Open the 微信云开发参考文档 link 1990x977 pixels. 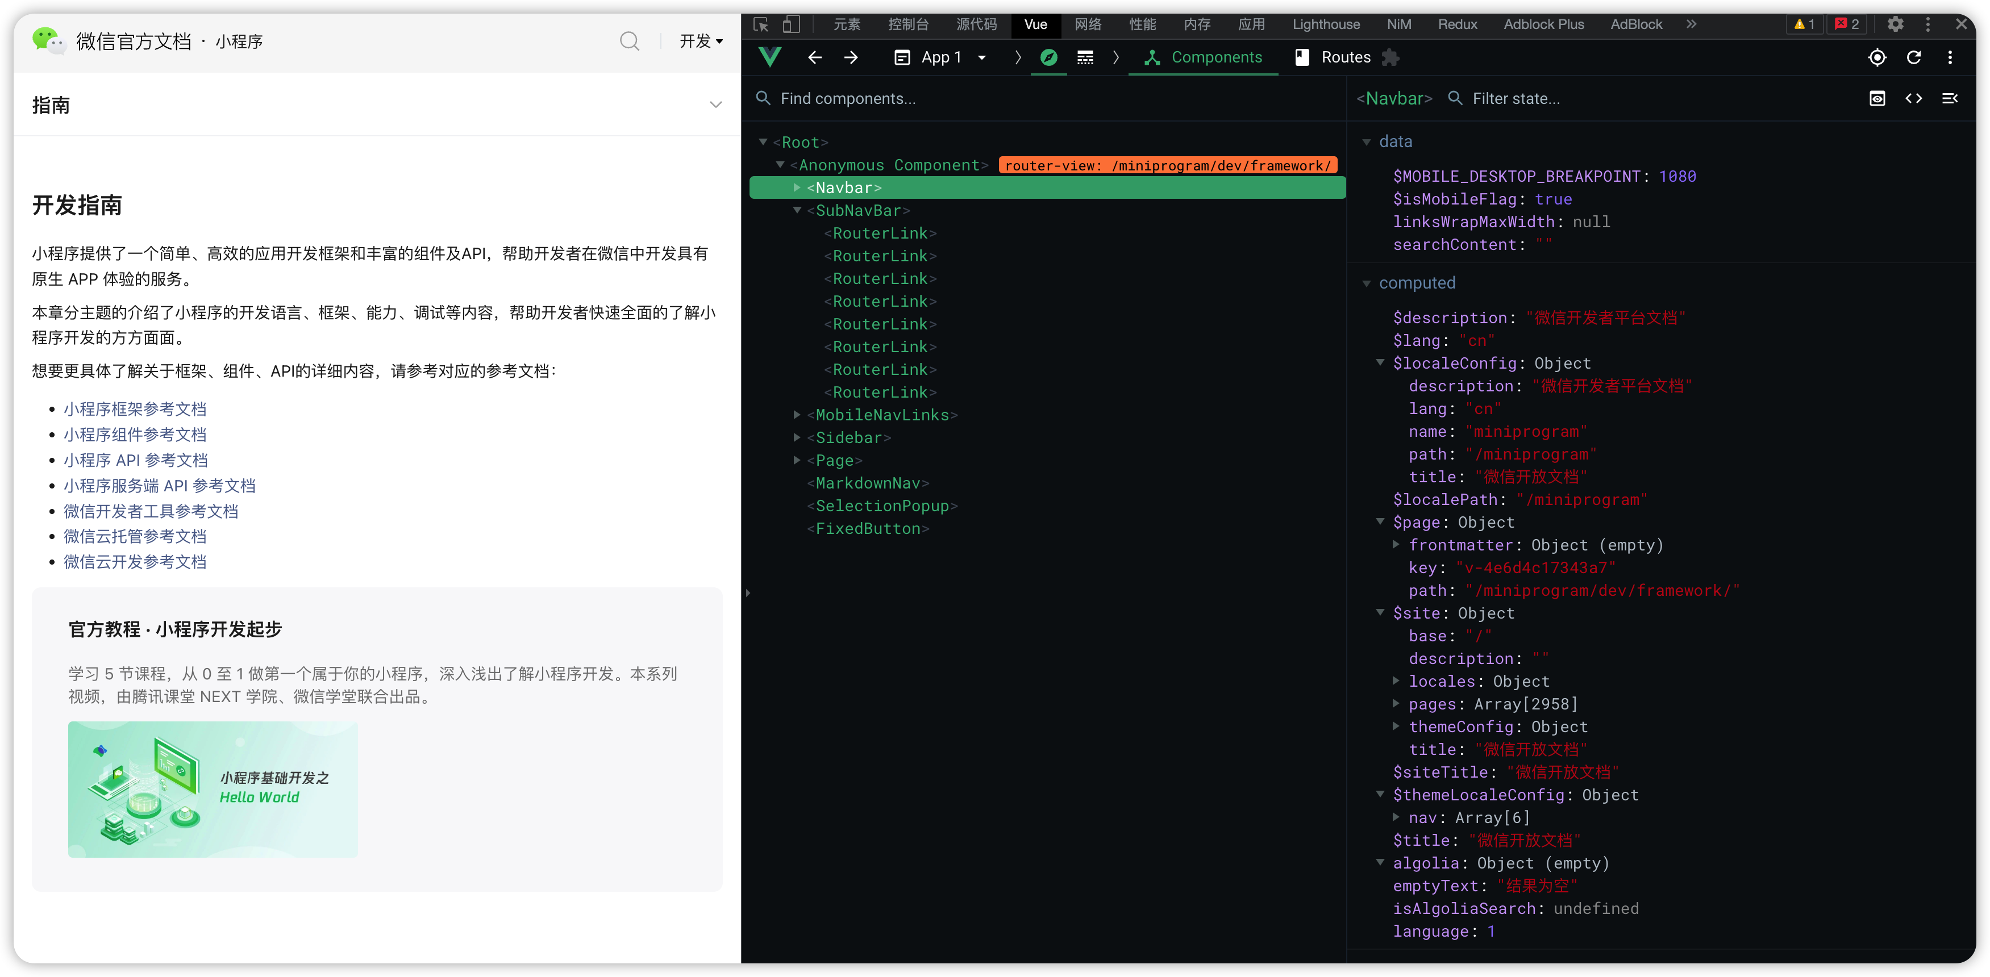click(135, 562)
